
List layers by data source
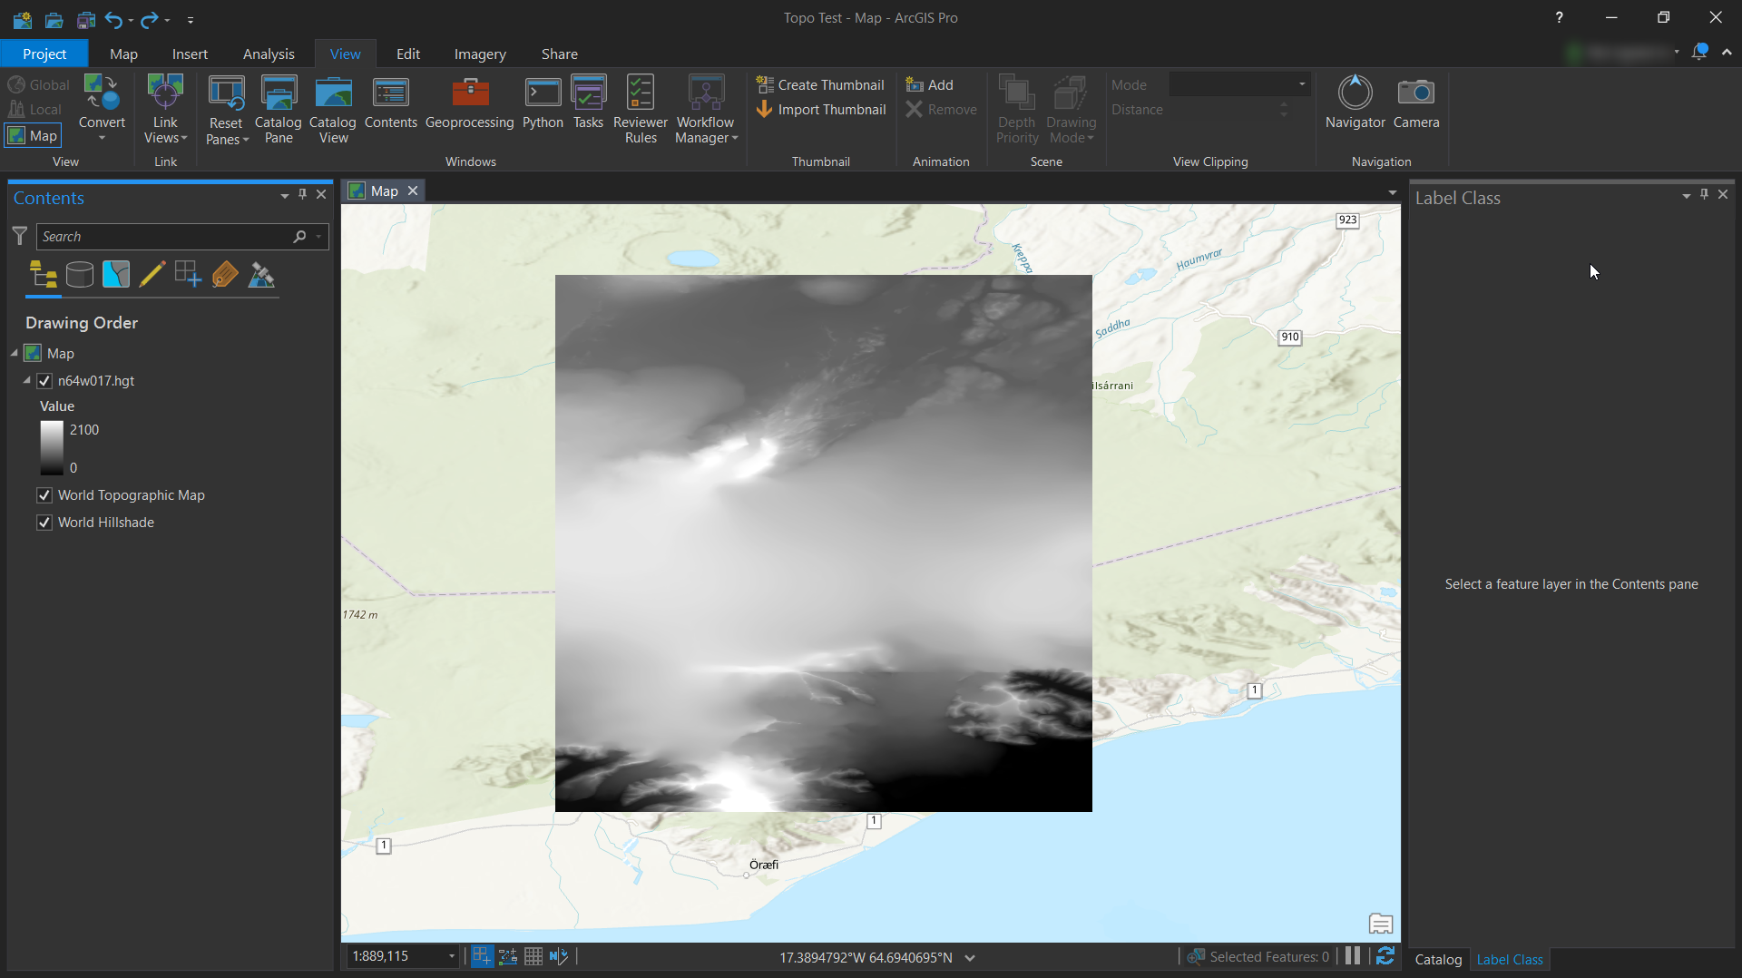coord(80,274)
